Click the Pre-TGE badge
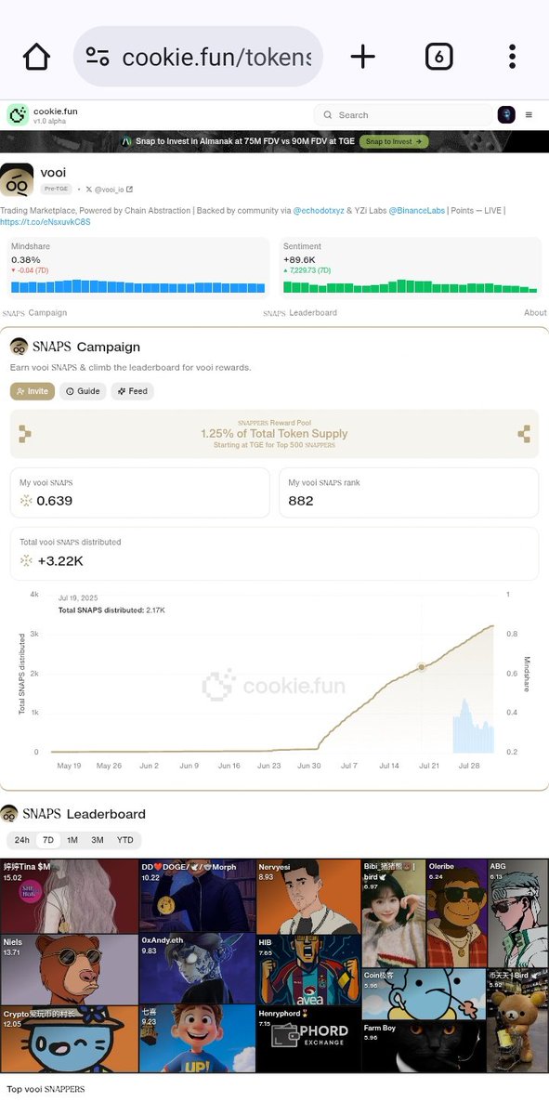This screenshot has width=549, height=1115. click(x=55, y=189)
